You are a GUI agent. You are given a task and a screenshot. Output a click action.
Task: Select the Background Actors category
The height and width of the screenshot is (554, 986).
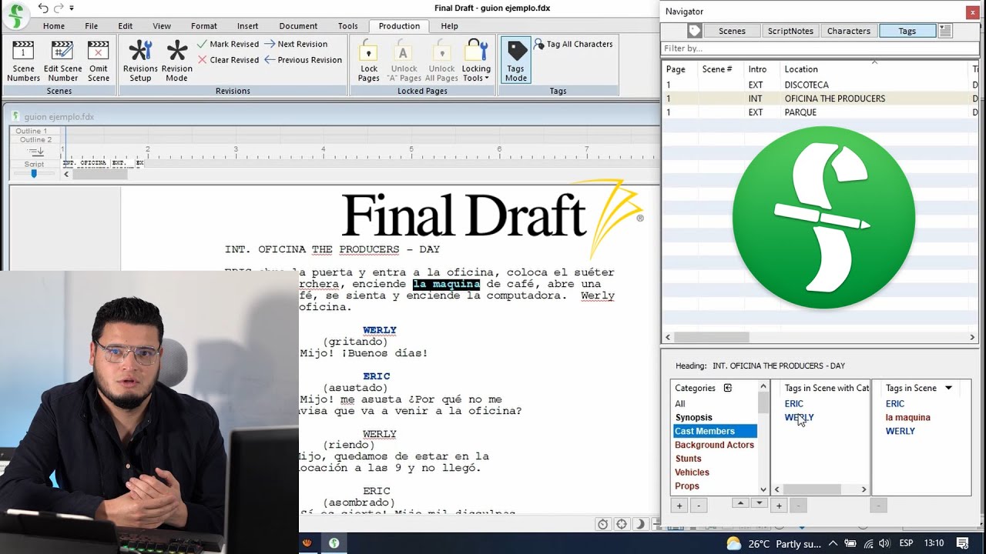pyautogui.click(x=715, y=445)
